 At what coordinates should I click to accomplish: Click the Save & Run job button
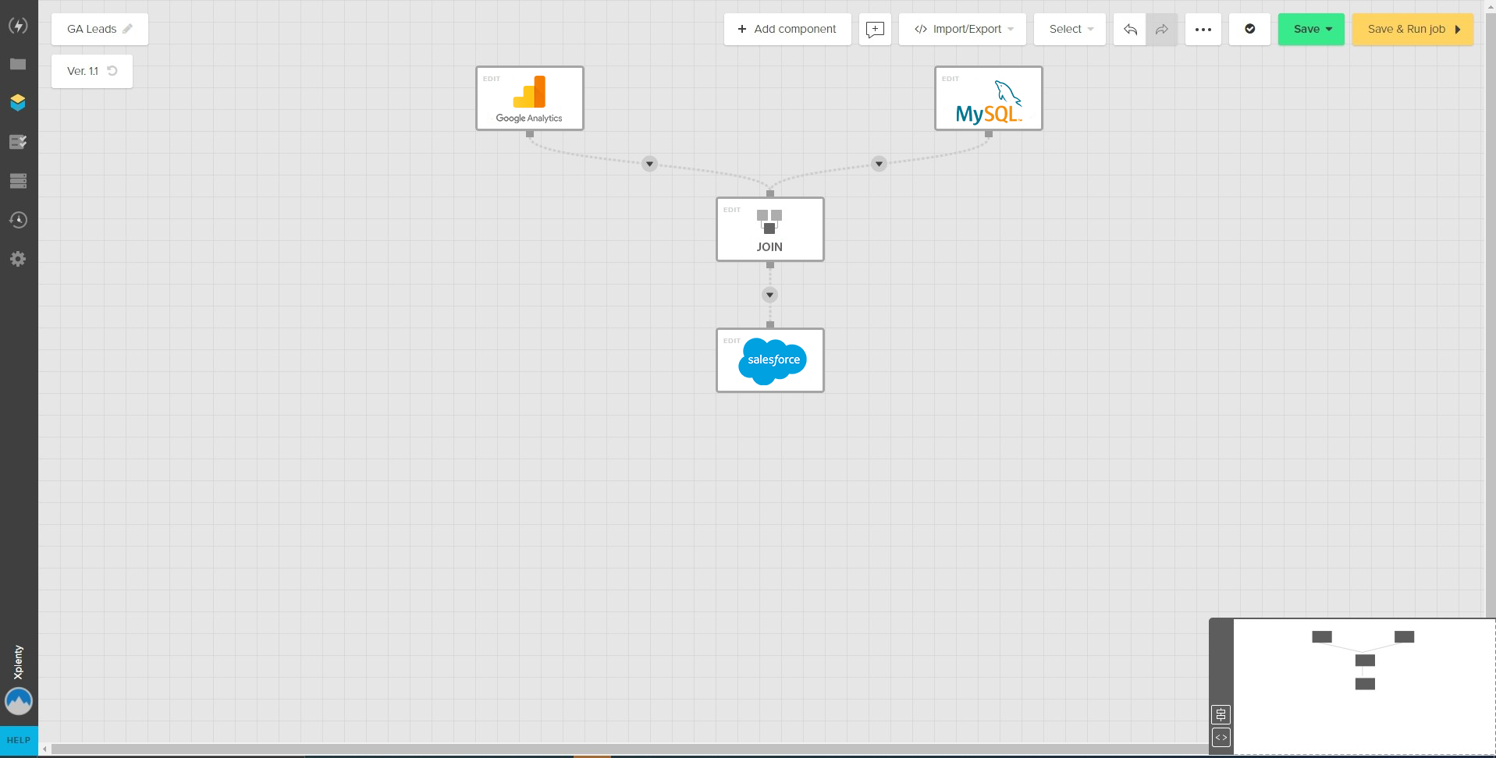coord(1411,29)
